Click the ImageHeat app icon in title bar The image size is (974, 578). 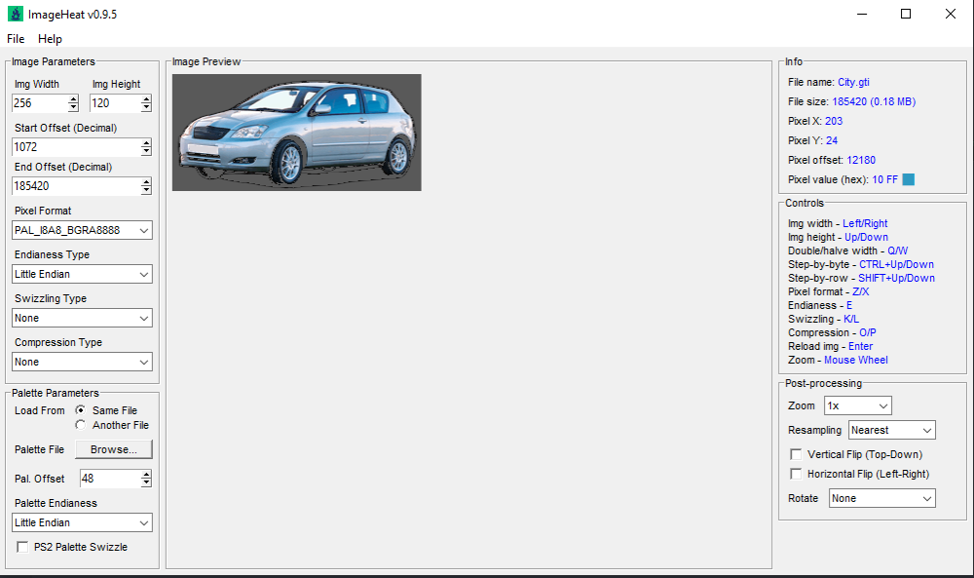15,14
